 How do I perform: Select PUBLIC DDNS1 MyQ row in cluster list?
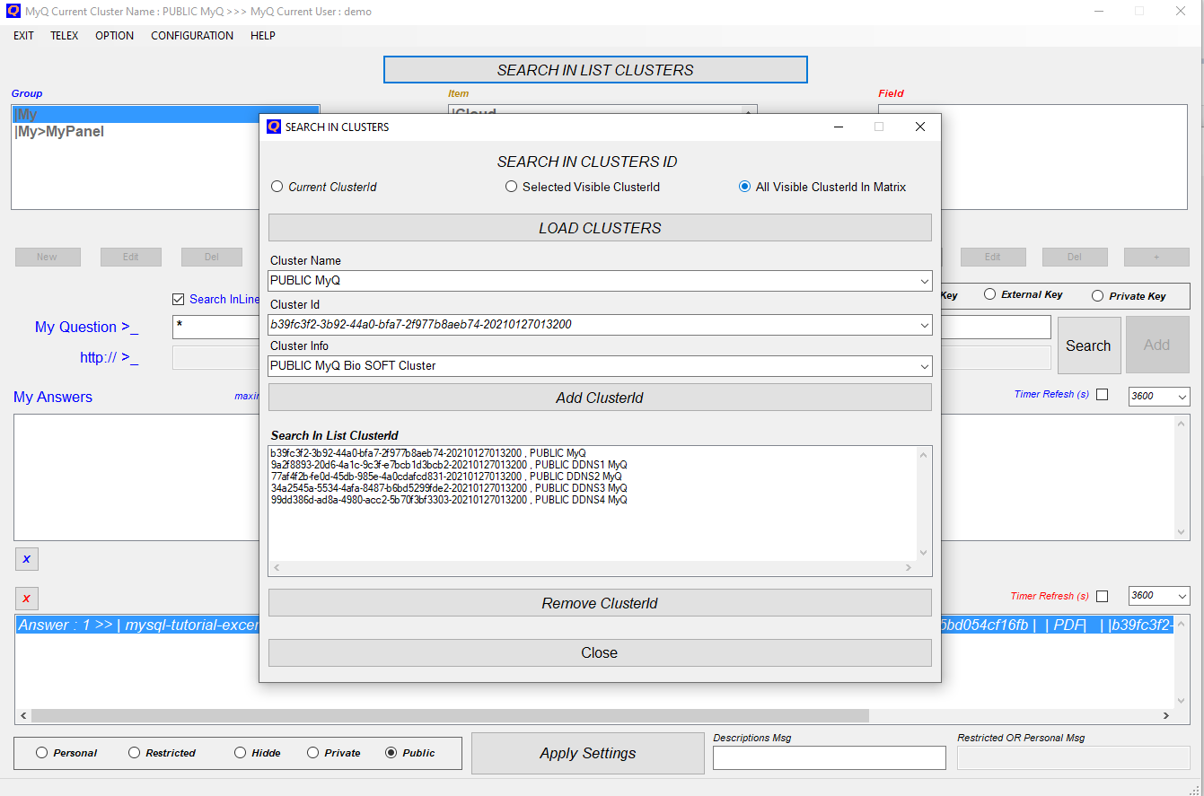click(449, 465)
